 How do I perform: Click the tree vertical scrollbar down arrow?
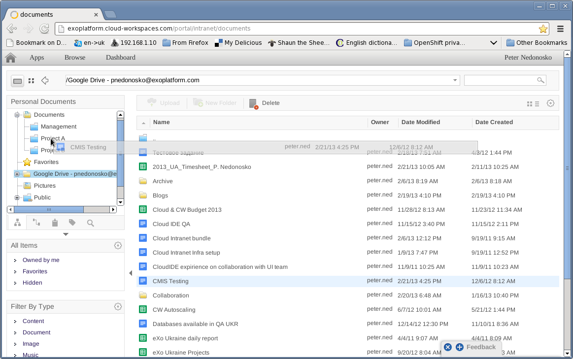pyautogui.click(x=120, y=202)
